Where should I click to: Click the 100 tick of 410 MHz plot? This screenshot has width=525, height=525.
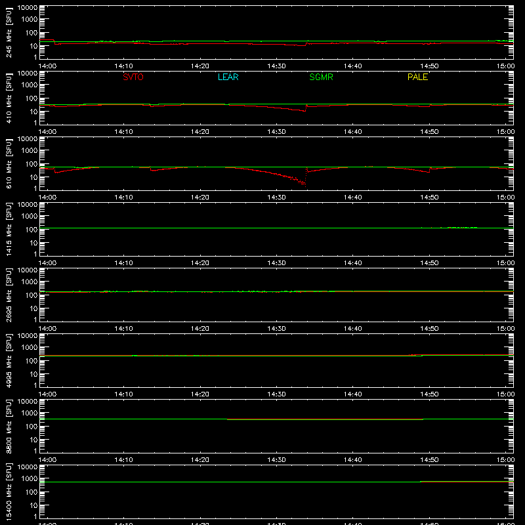tap(32, 98)
